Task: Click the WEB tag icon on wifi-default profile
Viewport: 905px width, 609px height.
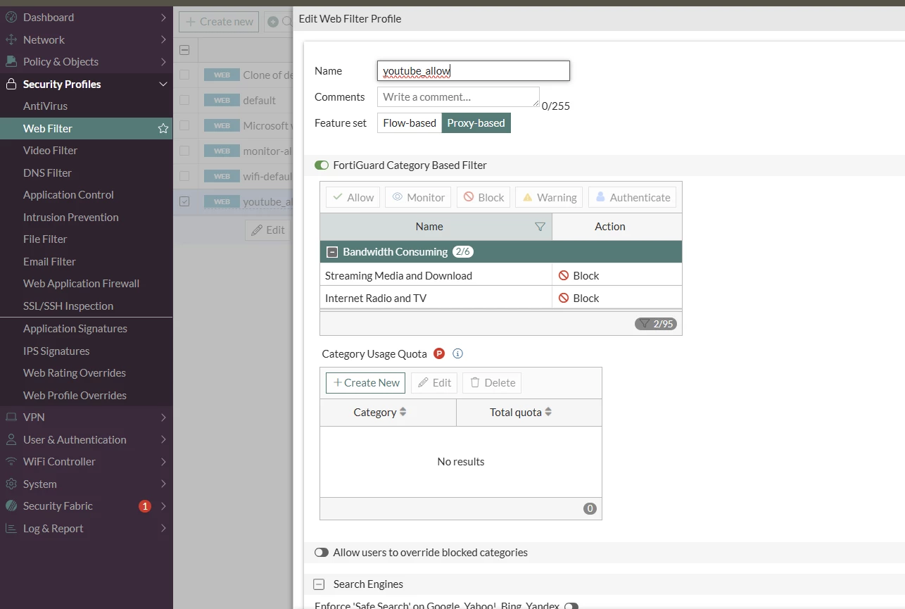Action: pos(222,176)
